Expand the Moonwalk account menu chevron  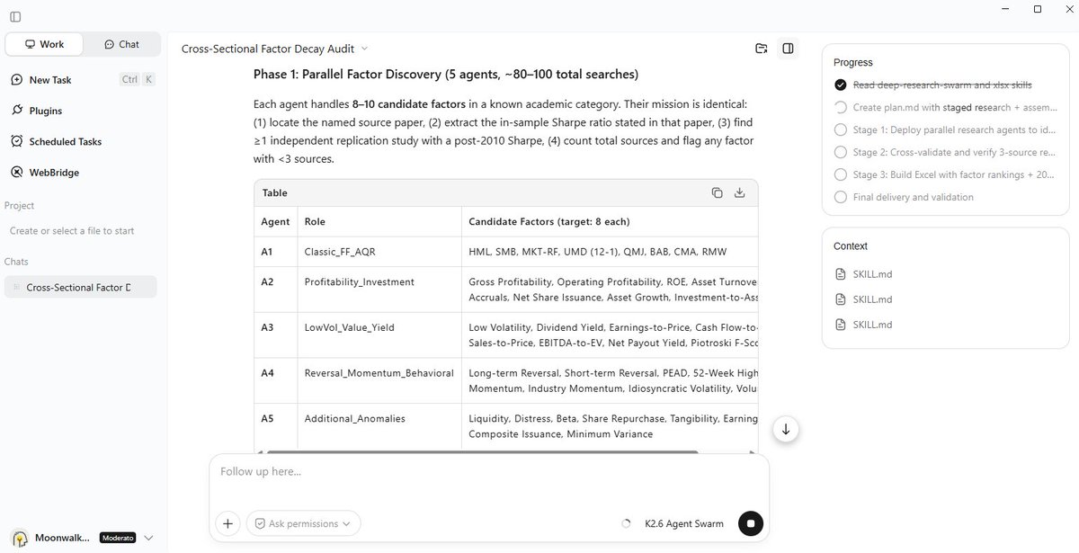pos(148,538)
